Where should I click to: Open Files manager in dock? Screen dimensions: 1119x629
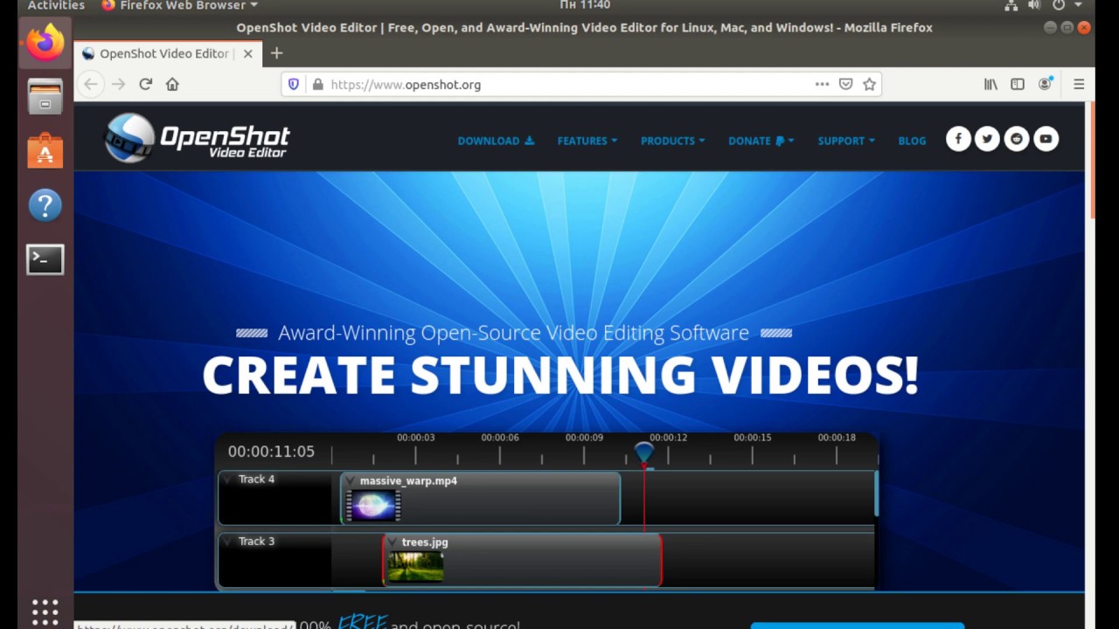(45, 96)
